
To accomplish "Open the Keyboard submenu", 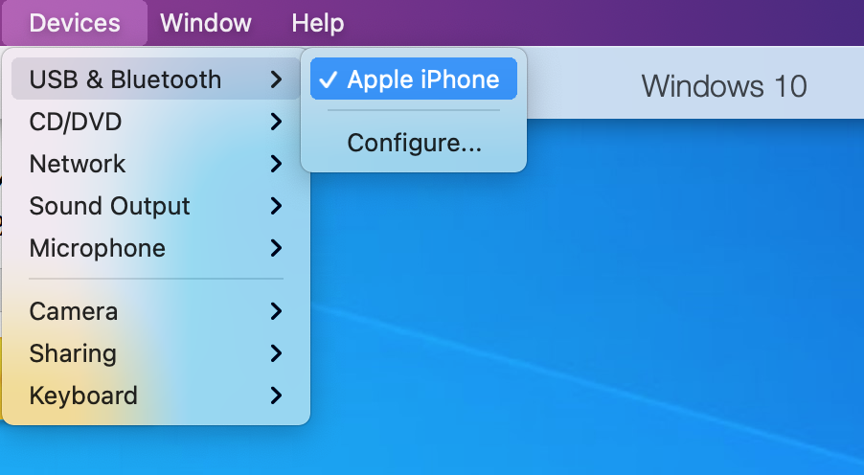I will 83,396.
